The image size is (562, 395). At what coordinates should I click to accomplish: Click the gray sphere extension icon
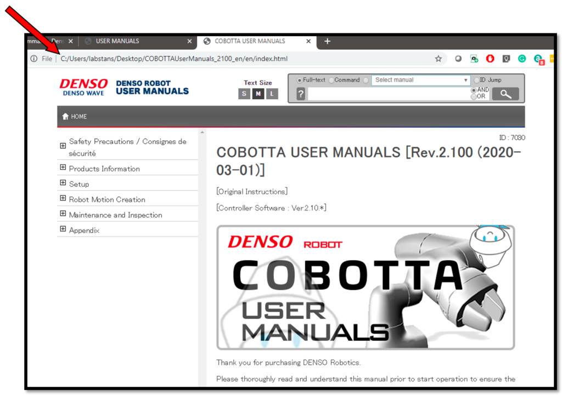[x=458, y=59]
